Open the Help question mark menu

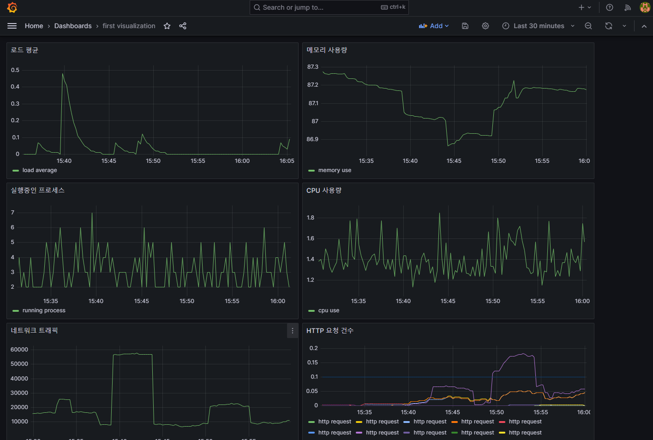point(610,7)
